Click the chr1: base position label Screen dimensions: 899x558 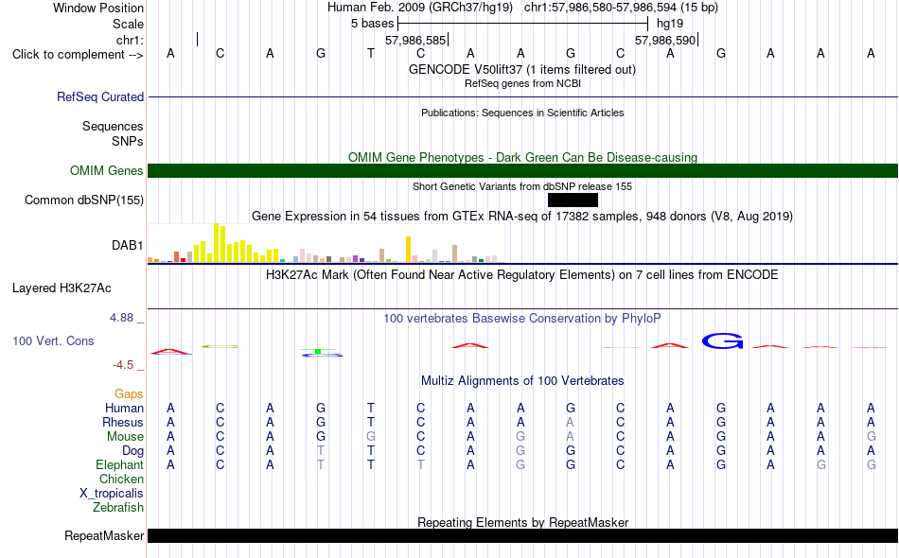click(130, 40)
